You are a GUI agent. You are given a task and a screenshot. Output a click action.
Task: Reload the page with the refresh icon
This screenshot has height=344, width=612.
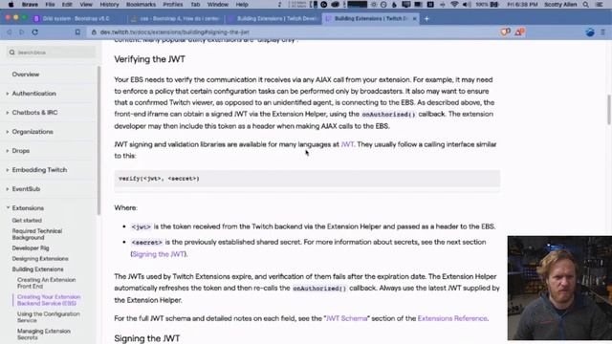35,32
